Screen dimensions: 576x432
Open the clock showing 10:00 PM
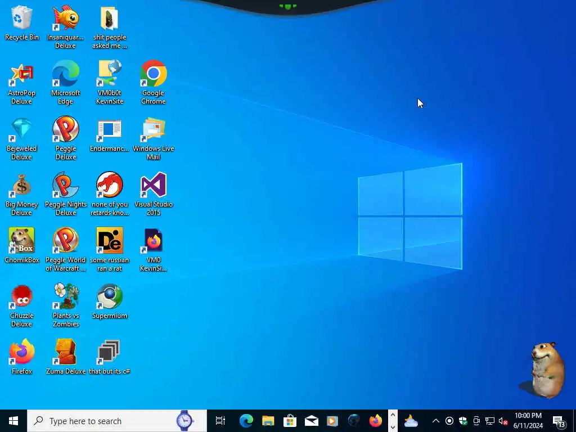point(528,421)
